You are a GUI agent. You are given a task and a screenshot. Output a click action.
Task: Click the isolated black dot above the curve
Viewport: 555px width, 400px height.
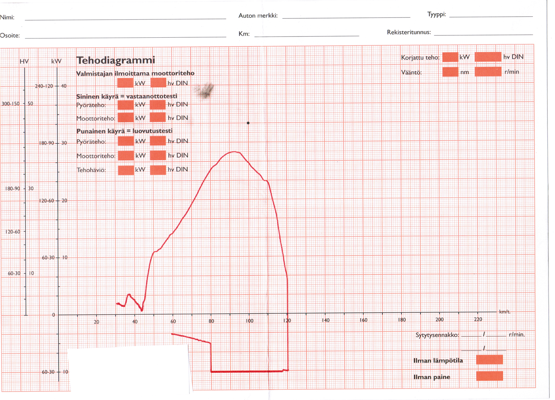tap(248, 123)
